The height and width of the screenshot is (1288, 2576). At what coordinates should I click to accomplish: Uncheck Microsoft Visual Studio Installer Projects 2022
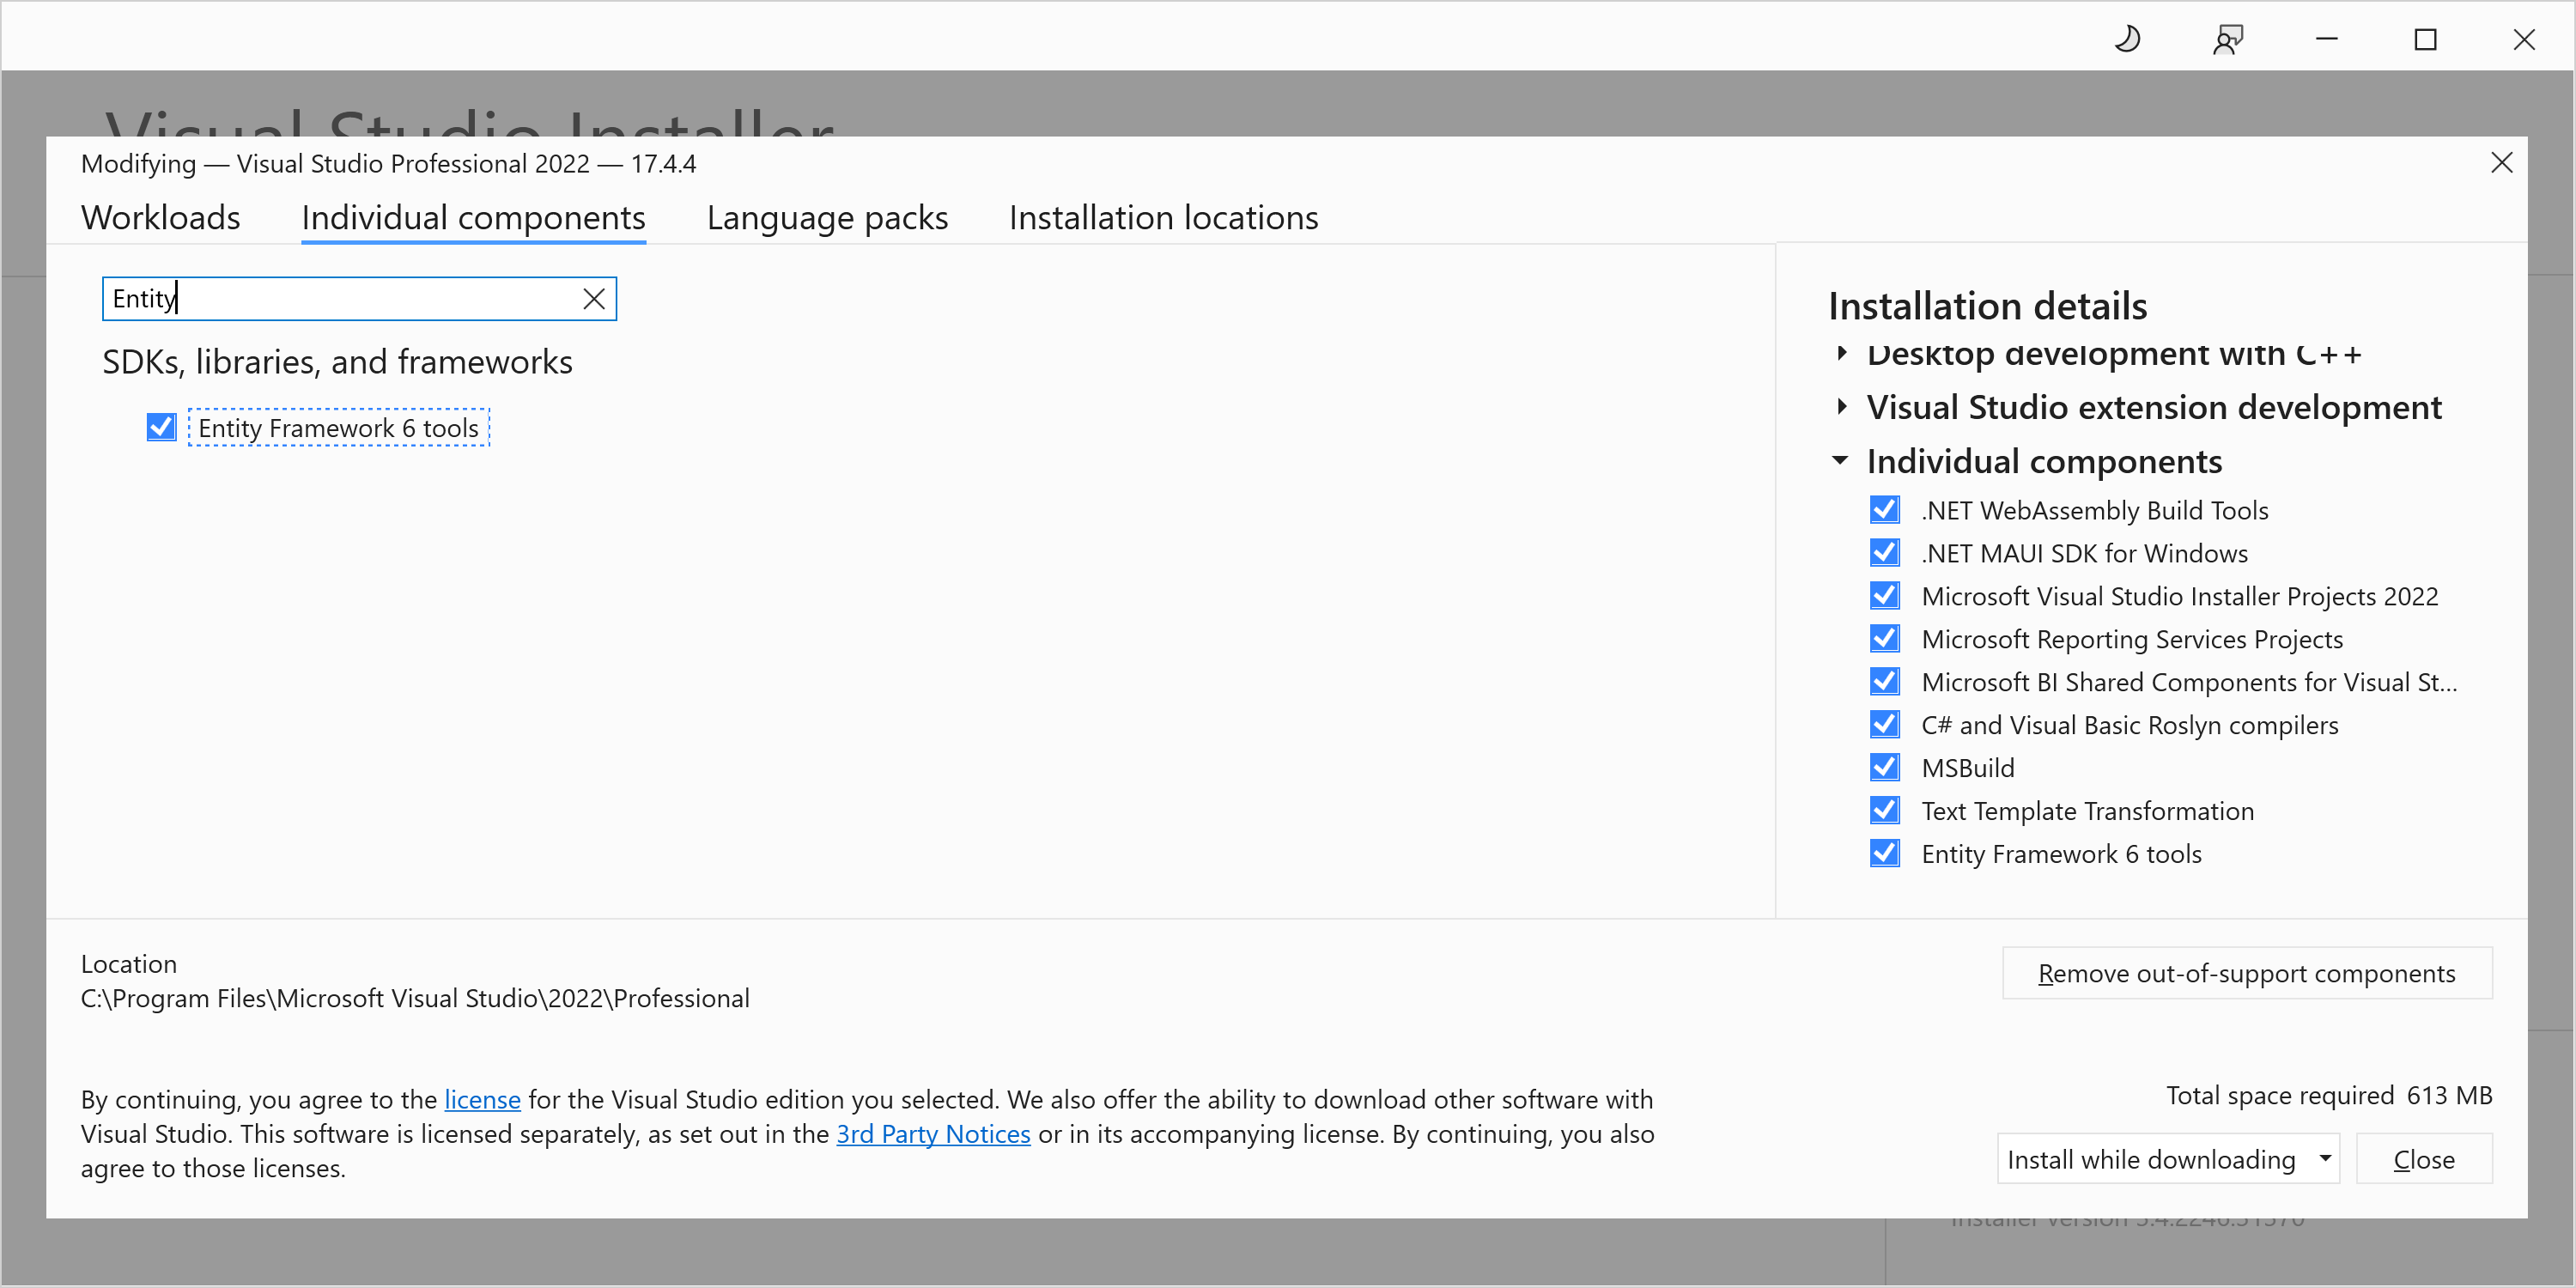click(x=1885, y=596)
